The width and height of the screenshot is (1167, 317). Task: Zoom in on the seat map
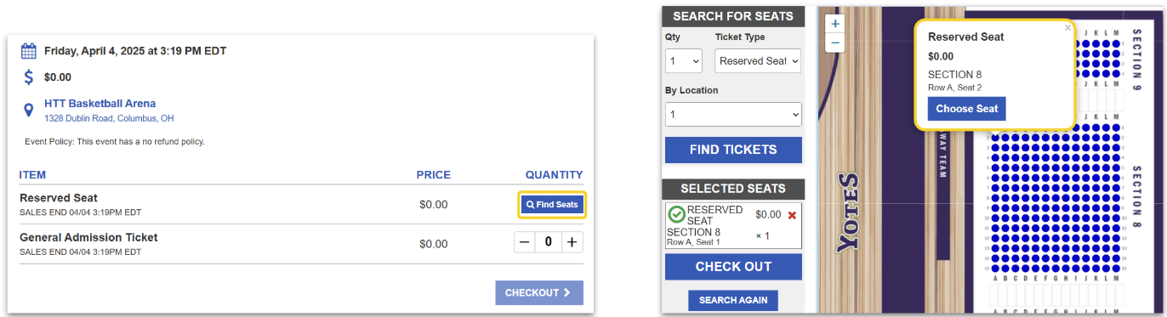coord(835,25)
